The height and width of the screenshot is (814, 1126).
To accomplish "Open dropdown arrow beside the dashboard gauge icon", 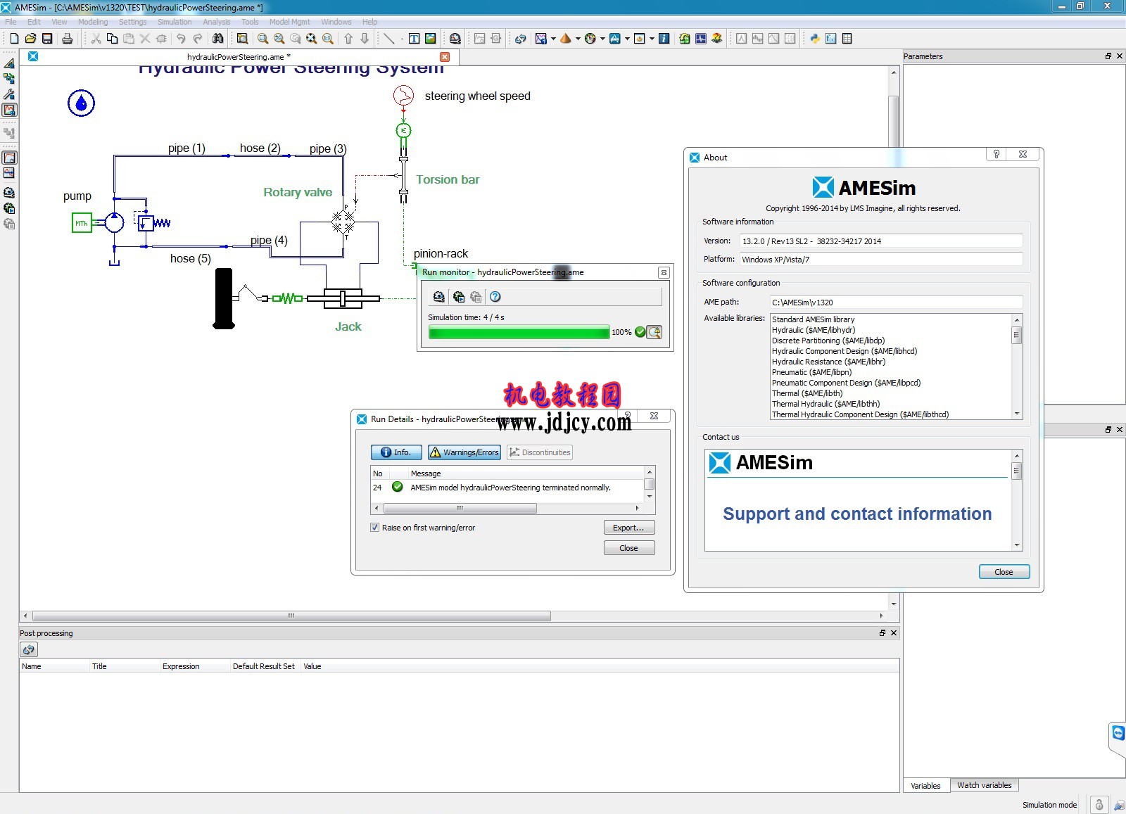I will coord(602,39).
